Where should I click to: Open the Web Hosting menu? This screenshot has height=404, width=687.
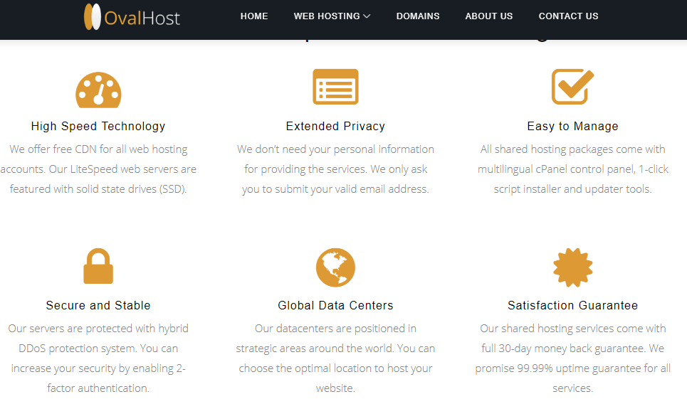point(327,16)
